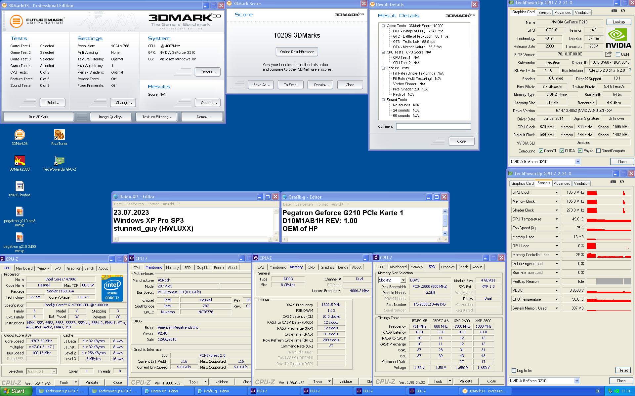
Task: Click the Bus Interface question mark icon
Action: 630,70
